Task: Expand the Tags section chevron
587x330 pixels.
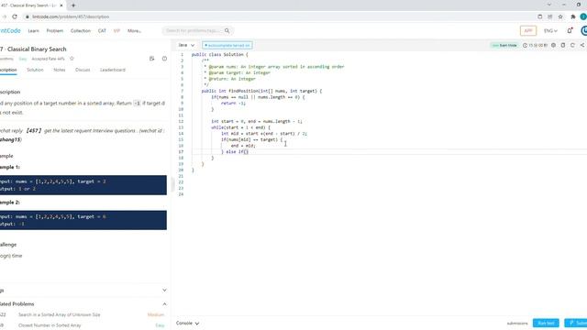Action: coord(164,291)
